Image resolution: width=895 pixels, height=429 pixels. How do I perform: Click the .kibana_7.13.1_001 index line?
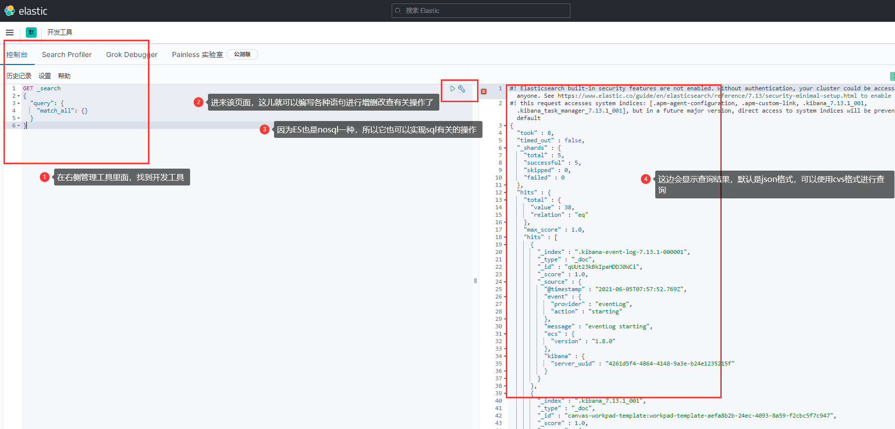592,401
